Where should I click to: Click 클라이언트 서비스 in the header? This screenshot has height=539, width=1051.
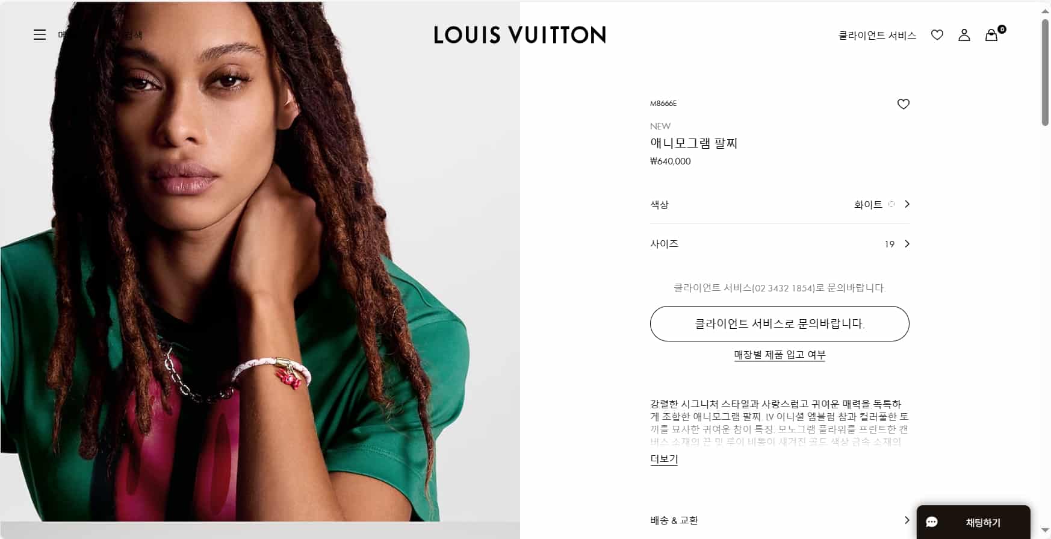(877, 36)
